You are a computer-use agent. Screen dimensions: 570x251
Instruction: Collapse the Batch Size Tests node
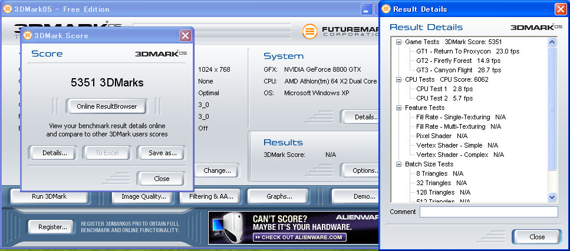coord(399,165)
